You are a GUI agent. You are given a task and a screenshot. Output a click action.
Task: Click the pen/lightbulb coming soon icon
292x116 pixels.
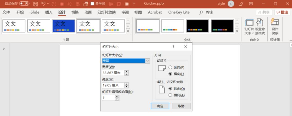(241, 4)
